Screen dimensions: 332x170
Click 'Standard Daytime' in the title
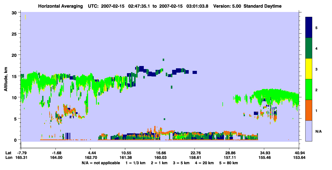tap(263, 6)
